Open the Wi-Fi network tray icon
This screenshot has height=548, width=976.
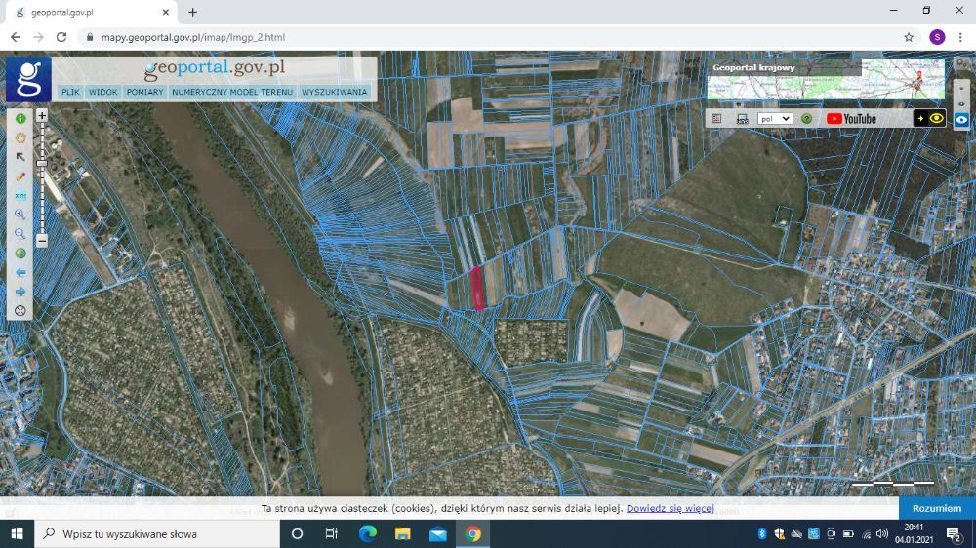click(866, 533)
